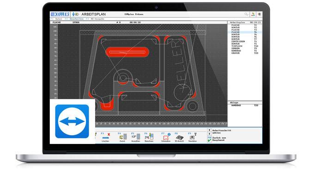Click the greyed key icon in title bar
The width and height of the screenshot is (314, 178).
247,14
